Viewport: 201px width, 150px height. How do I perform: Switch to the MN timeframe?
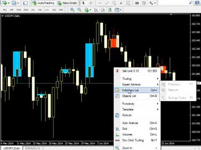click(x=61, y=10)
